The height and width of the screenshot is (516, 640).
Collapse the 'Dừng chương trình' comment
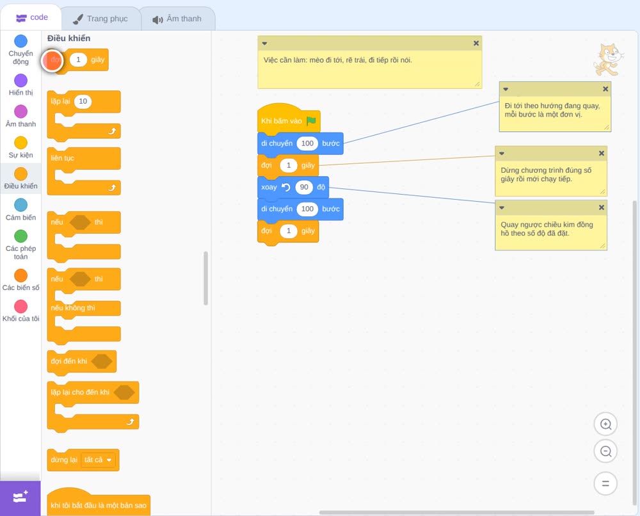502,154
